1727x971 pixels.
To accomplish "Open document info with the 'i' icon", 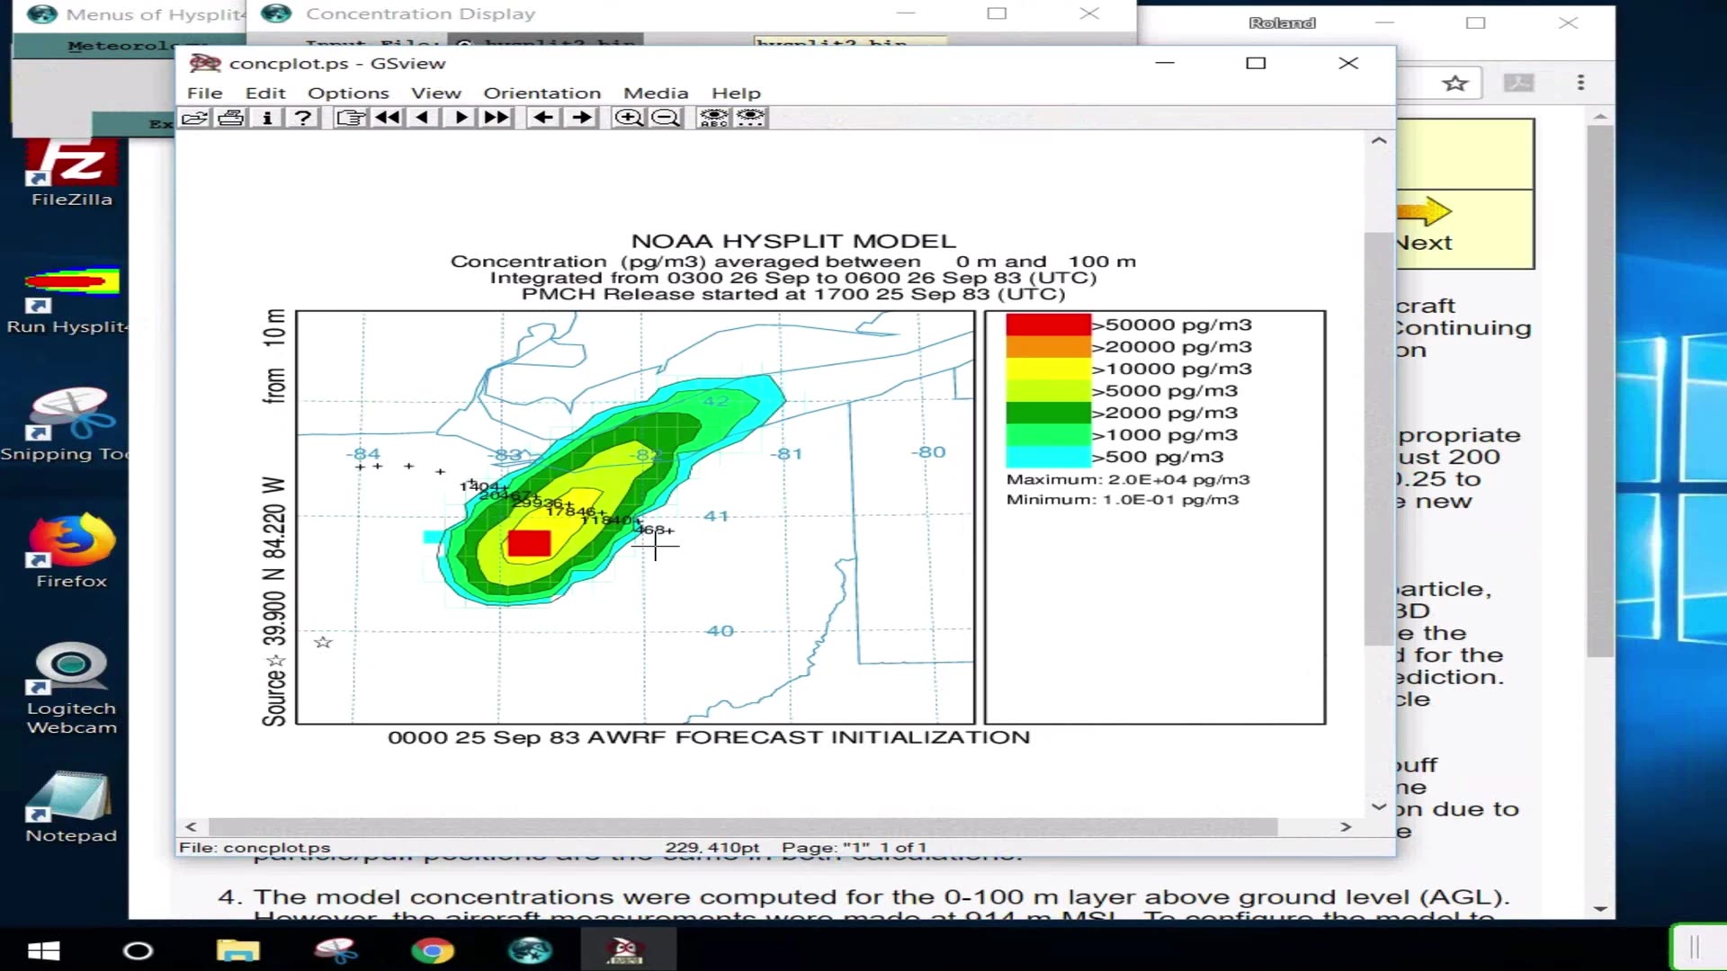I will 267,118.
